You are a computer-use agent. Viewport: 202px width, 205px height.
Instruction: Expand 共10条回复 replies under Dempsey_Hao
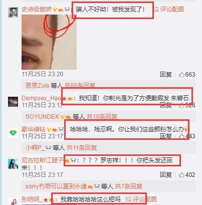pyautogui.click(x=102, y=117)
